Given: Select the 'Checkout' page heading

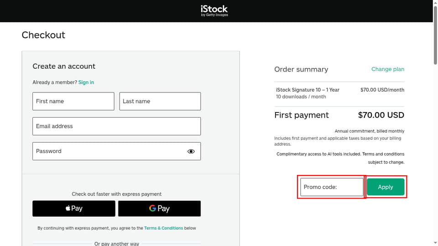Looking at the screenshot, I should 43,35.
